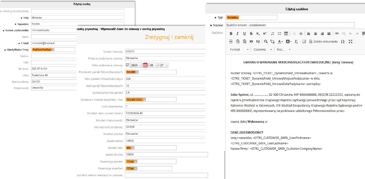Remove the SHARP tag from the producer field

click(x=137, y=72)
